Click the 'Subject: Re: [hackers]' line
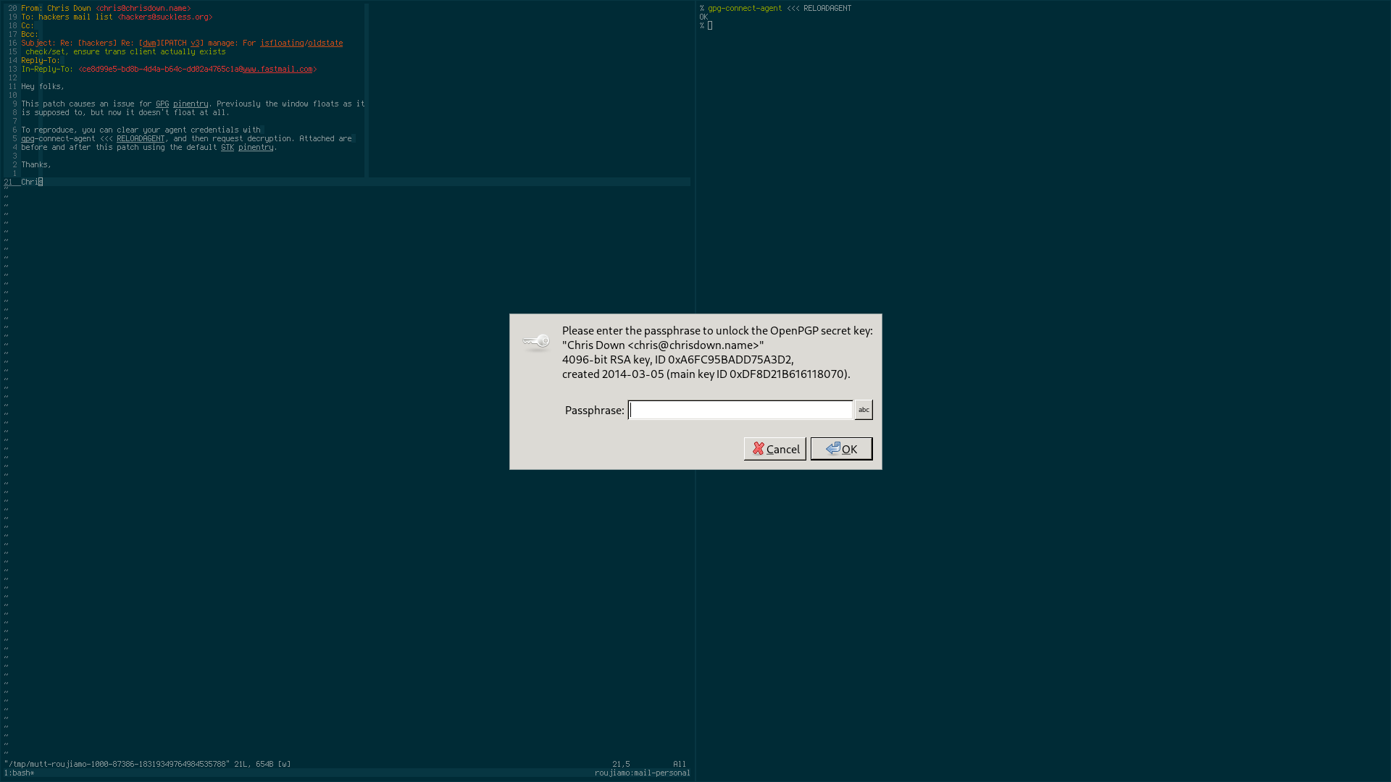1391x782 pixels. click(x=182, y=43)
